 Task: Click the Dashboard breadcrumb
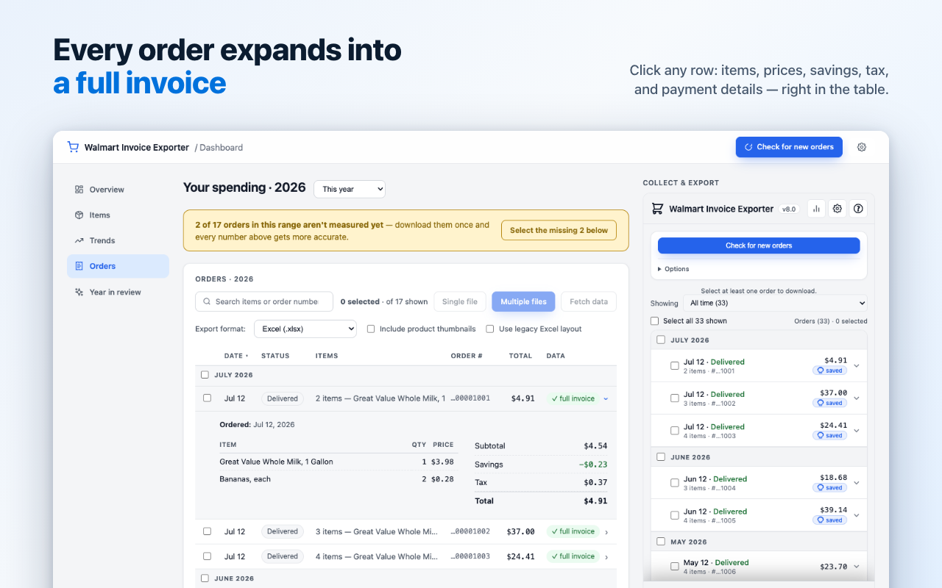(x=221, y=148)
